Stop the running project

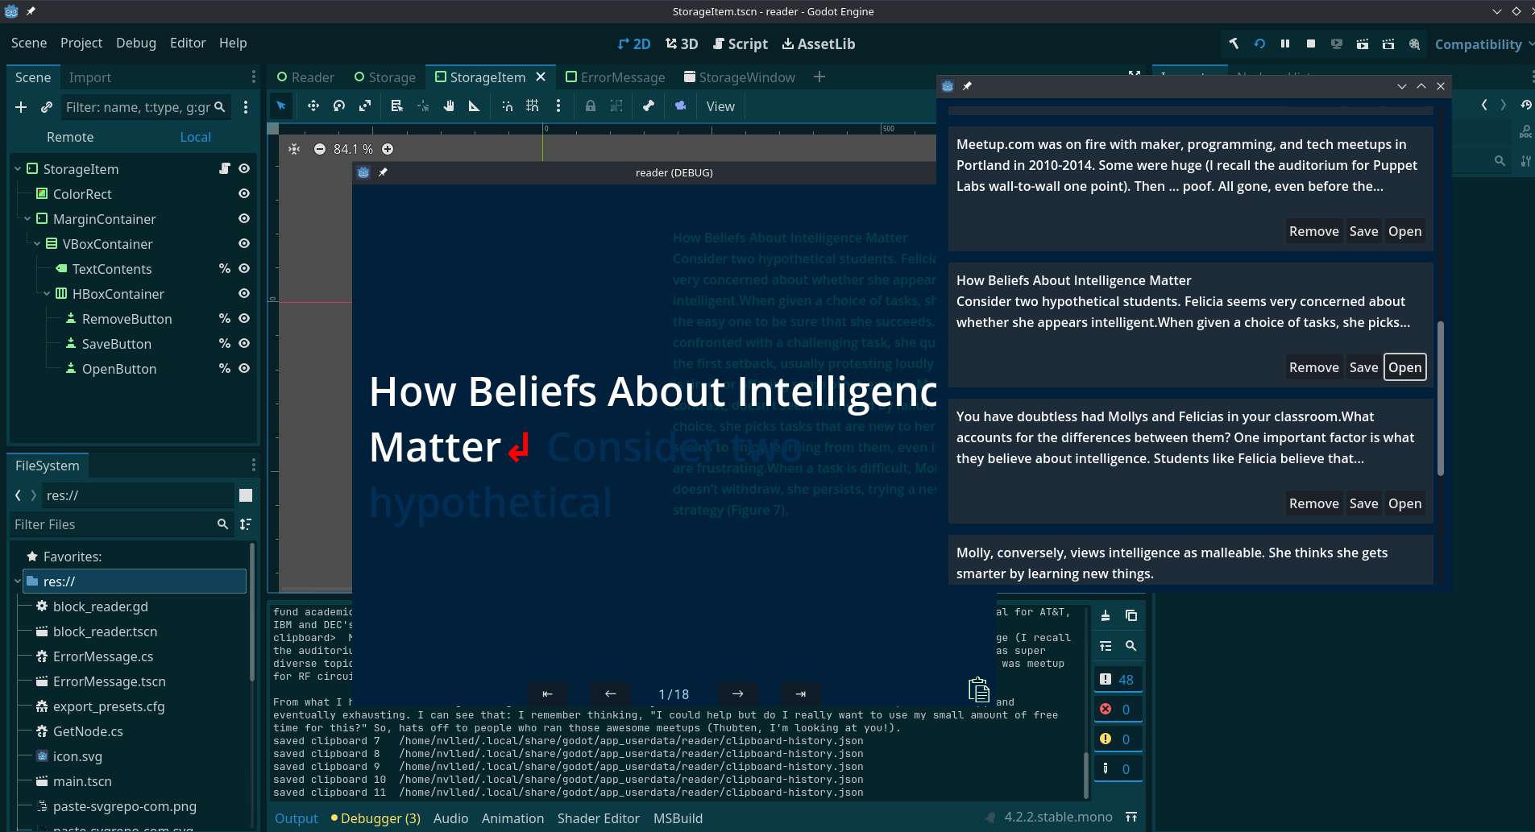[x=1311, y=43]
